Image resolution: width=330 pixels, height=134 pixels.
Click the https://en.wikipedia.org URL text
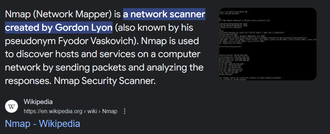(53, 111)
